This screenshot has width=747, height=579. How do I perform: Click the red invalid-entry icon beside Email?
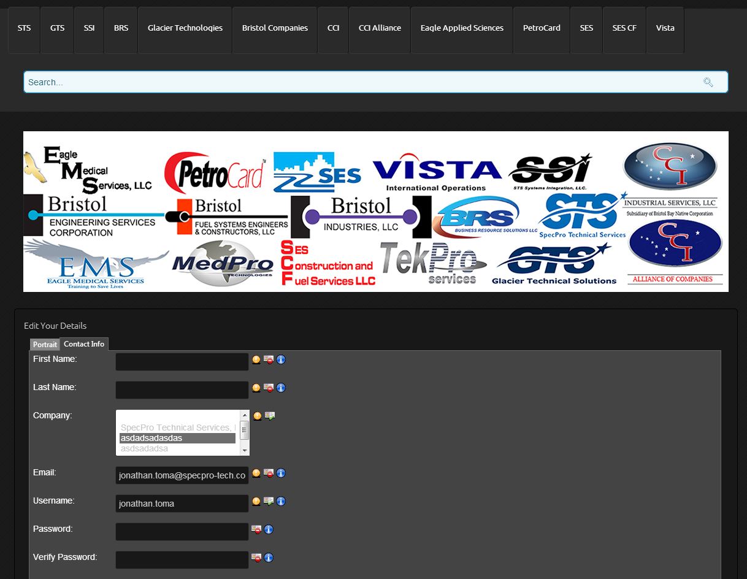pyautogui.click(x=269, y=473)
